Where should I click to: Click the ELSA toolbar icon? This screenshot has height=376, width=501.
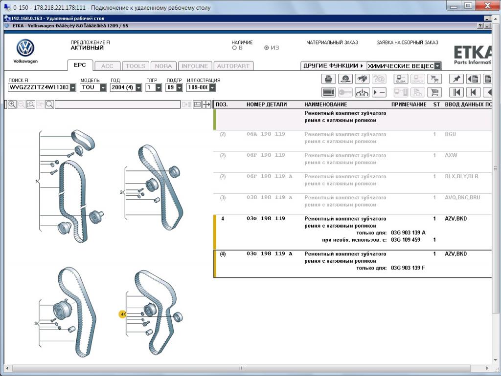[x=401, y=79]
